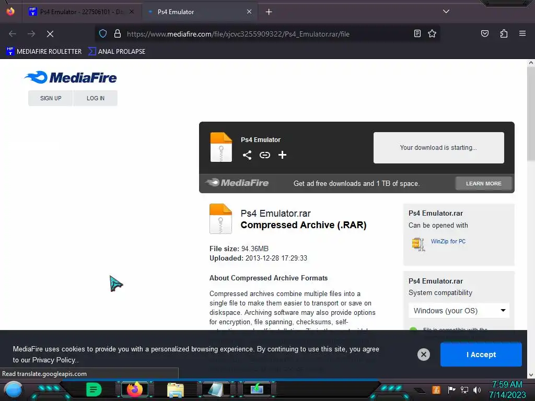Image resolution: width=535 pixels, height=401 pixels.
Task: Open notepad app in taskbar
Action: (216, 390)
